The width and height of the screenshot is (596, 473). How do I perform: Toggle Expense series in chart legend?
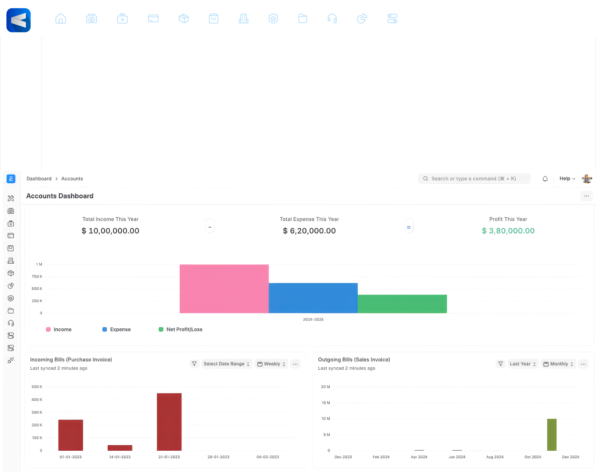pyautogui.click(x=117, y=329)
